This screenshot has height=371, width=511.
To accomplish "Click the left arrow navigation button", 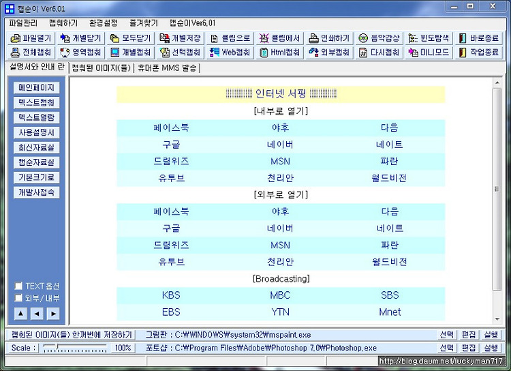I will pos(37,314).
